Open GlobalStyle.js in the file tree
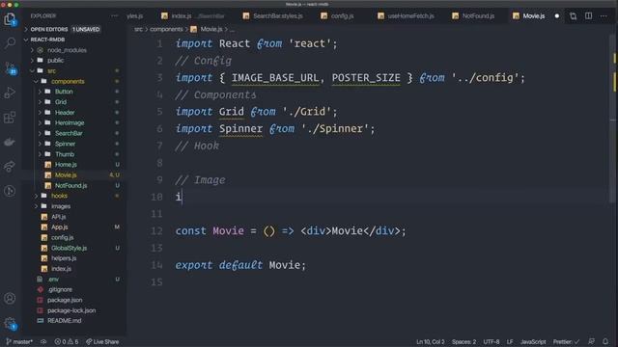 point(69,248)
